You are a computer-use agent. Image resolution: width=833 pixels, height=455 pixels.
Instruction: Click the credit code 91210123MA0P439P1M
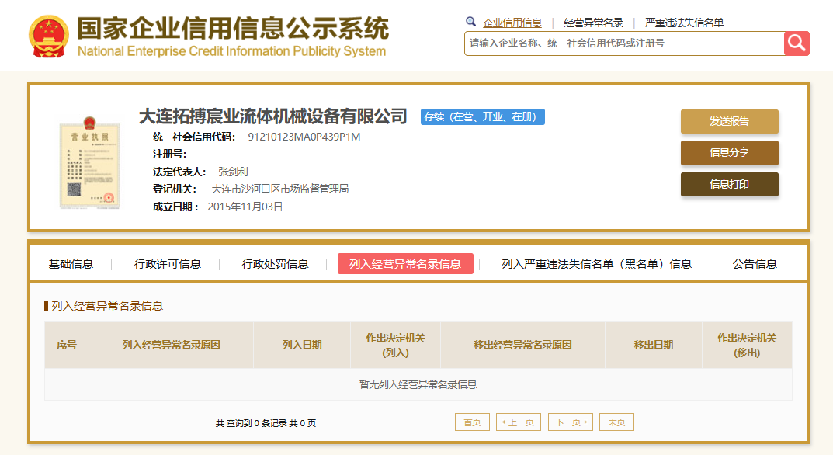pos(304,137)
